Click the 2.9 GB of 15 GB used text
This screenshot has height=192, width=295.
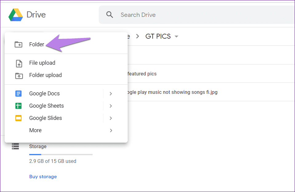[x=53, y=161]
